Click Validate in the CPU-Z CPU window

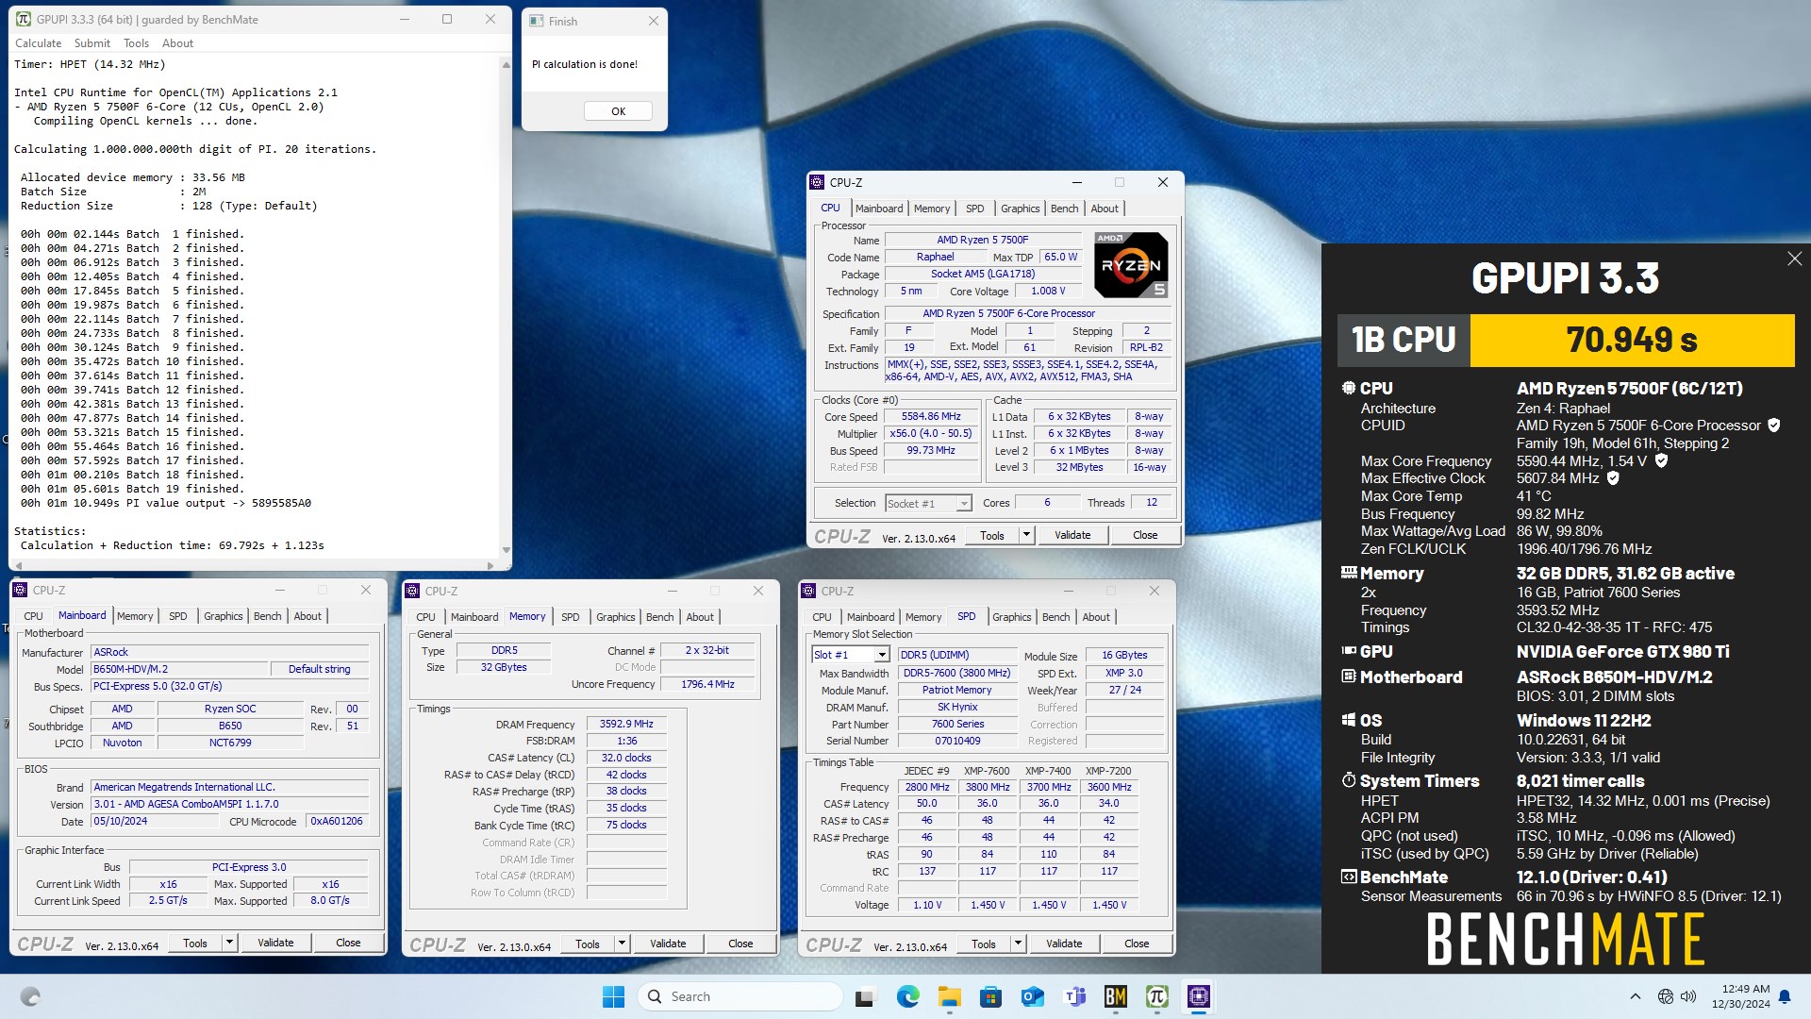tap(1072, 535)
